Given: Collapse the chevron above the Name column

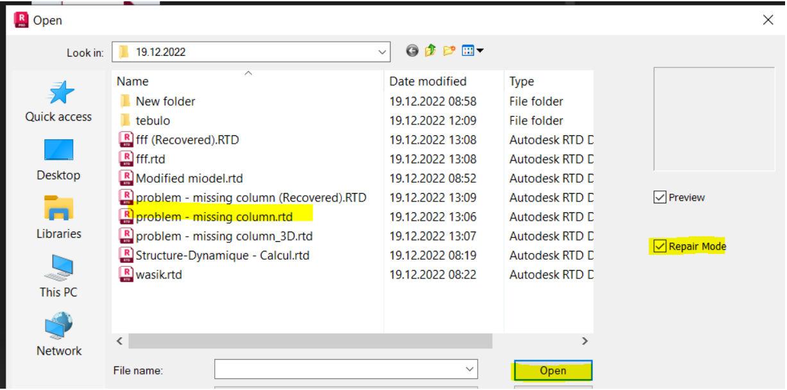Looking at the screenshot, I should point(248,73).
